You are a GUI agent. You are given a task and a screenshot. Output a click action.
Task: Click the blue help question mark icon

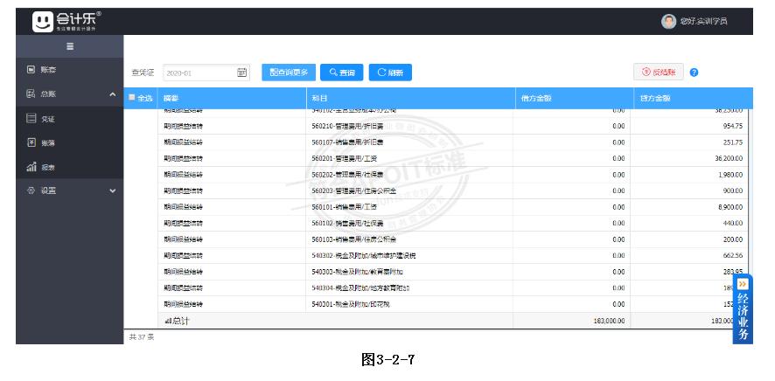(694, 73)
